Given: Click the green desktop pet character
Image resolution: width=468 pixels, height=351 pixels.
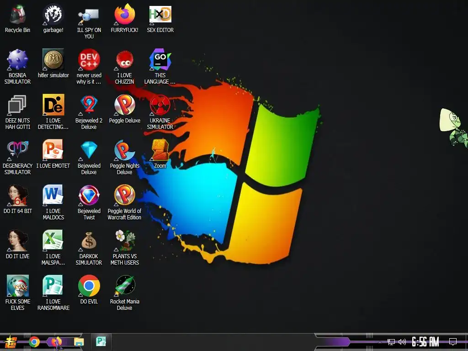Looking at the screenshot, I should [453, 128].
